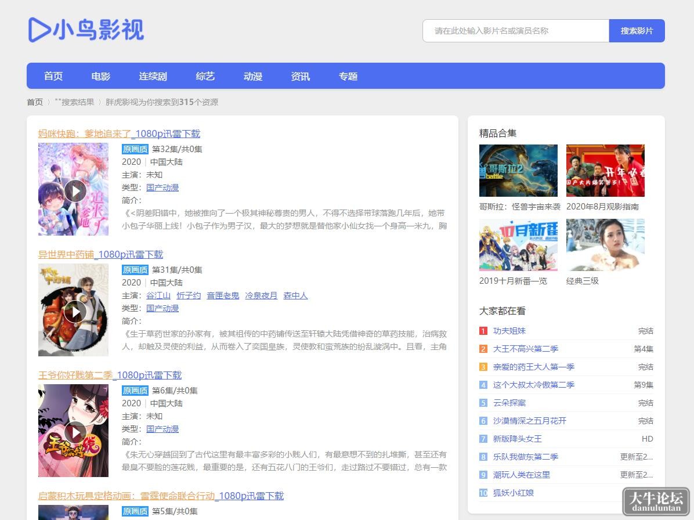Click 首页 in the breadcrumb trail

pos(35,102)
